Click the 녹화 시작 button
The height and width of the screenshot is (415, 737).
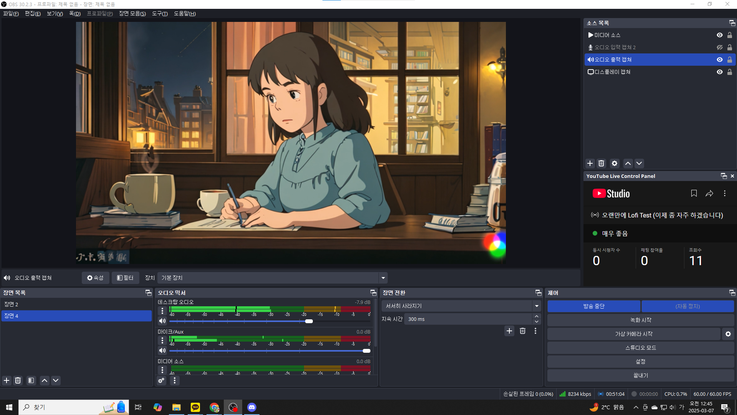coord(640,320)
